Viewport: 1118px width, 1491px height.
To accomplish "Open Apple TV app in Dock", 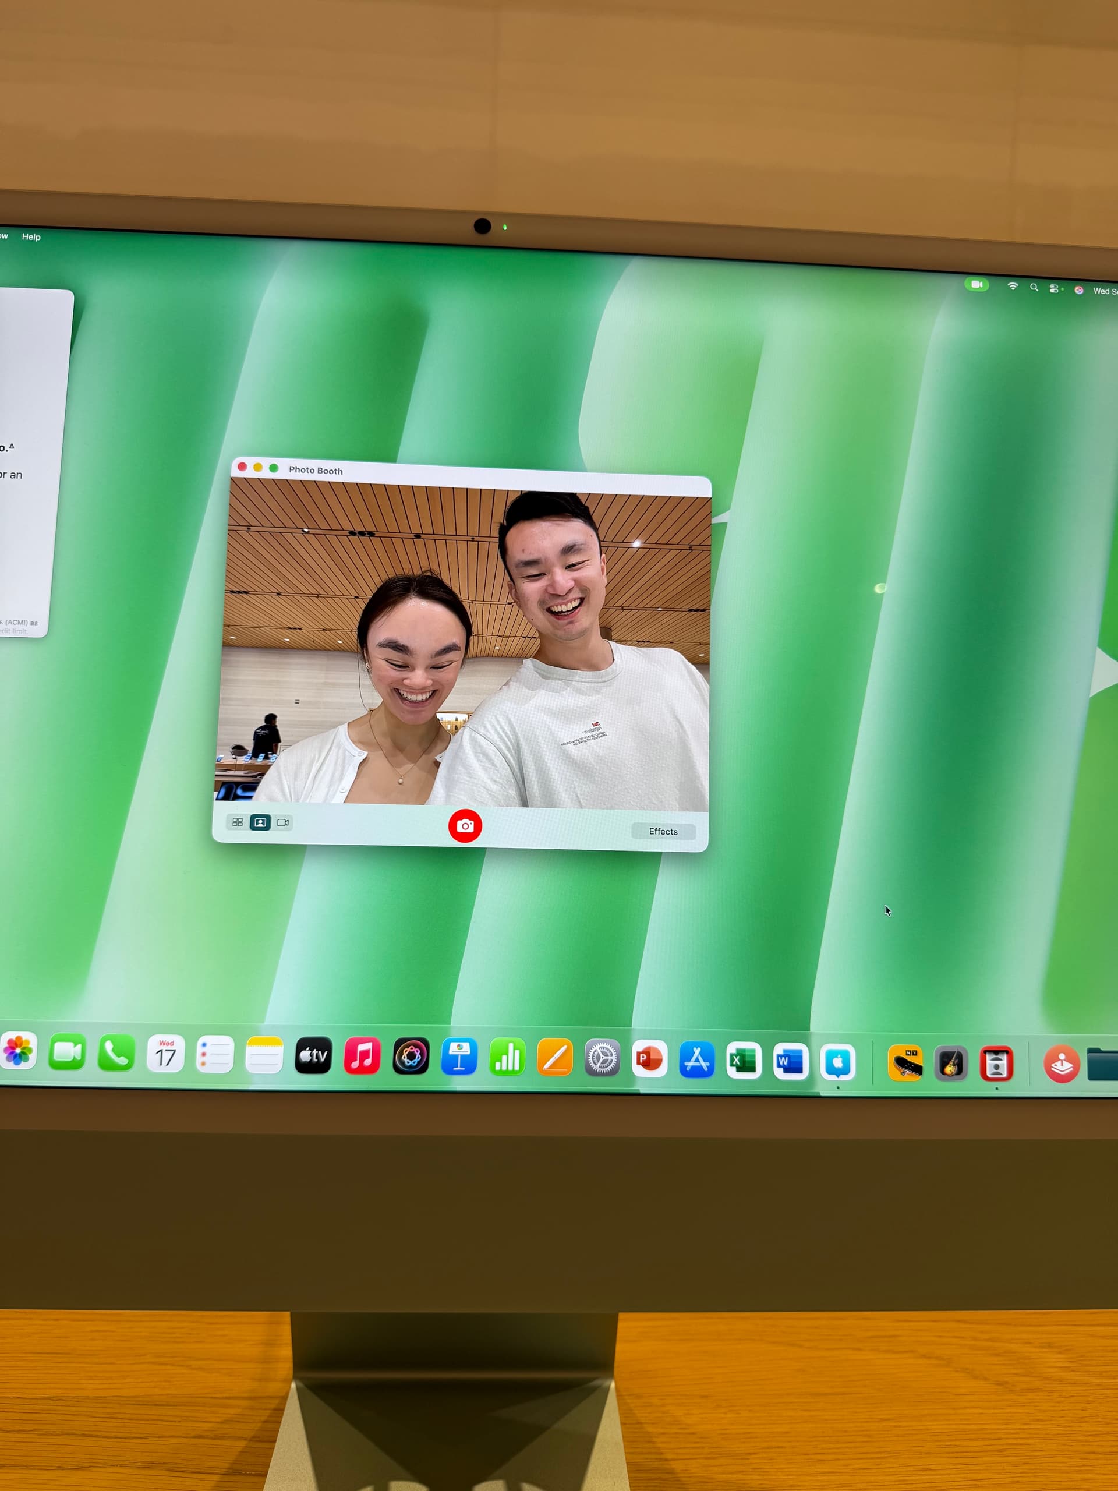I will point(313,1055).
